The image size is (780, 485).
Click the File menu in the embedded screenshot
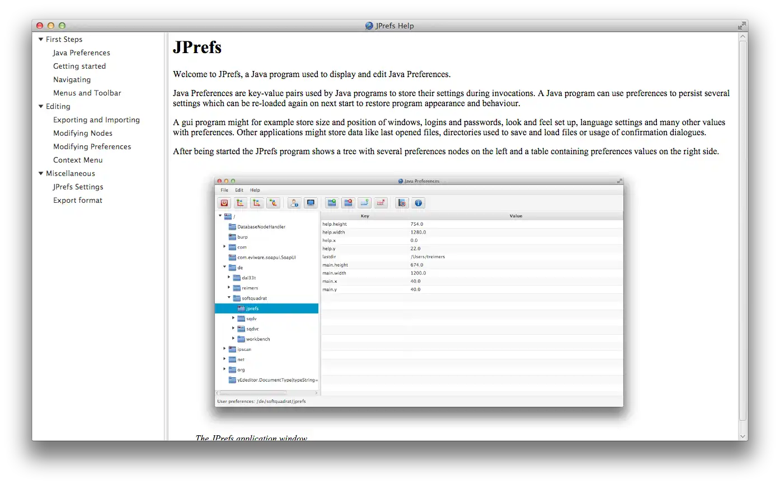(224, 190)
